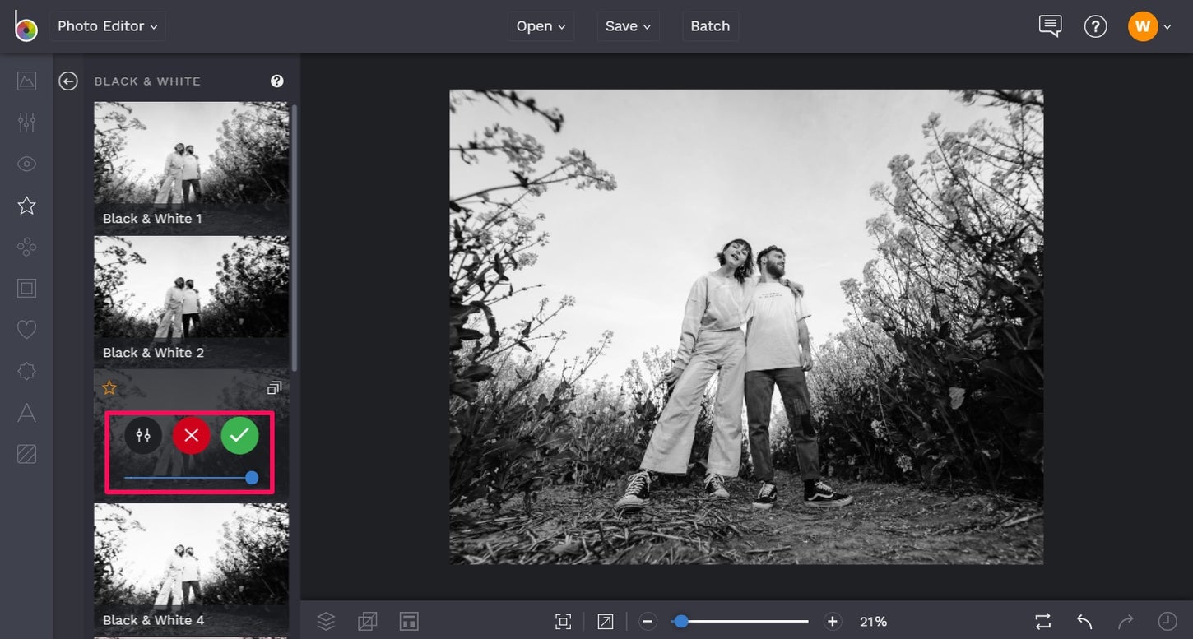Open the Save menu
The image size is (1193, 639).
628,26
